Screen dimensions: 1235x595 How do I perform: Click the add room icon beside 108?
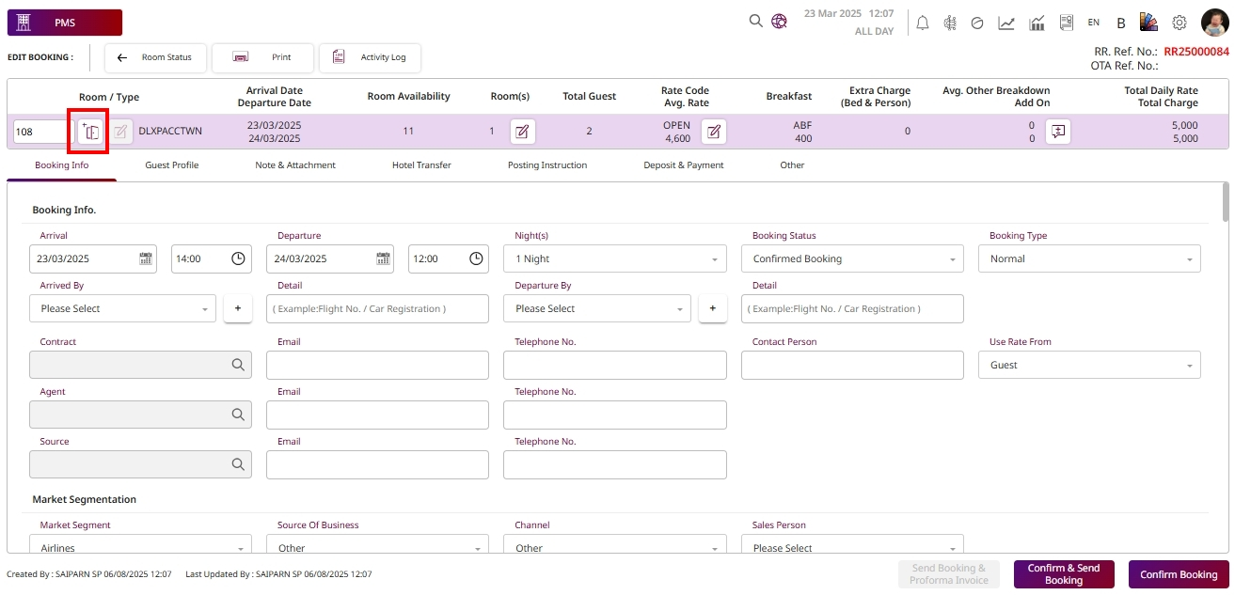pyautogui.click(x=90, y=132)
